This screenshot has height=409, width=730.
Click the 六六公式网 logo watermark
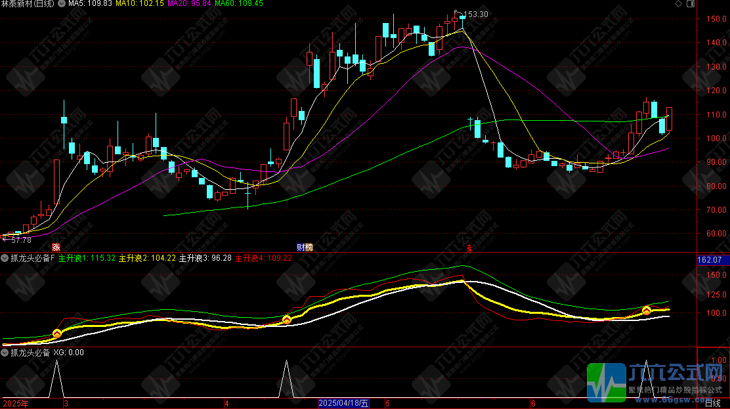pyautogui.click(x=657, y=381)
